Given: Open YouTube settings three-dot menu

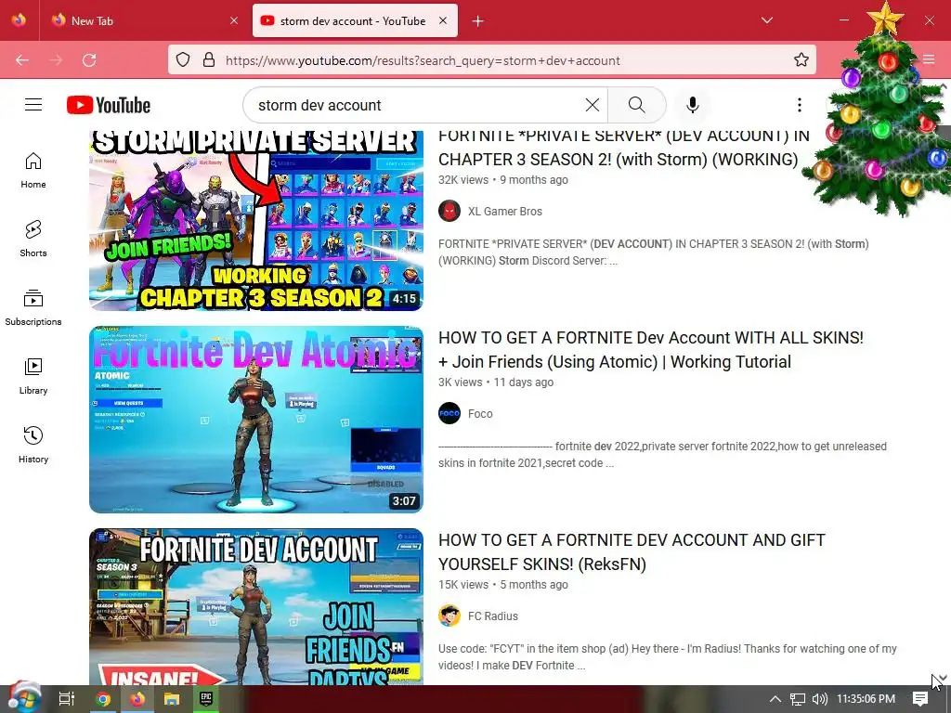Looking at the screenshot, I should click(800, 105).
